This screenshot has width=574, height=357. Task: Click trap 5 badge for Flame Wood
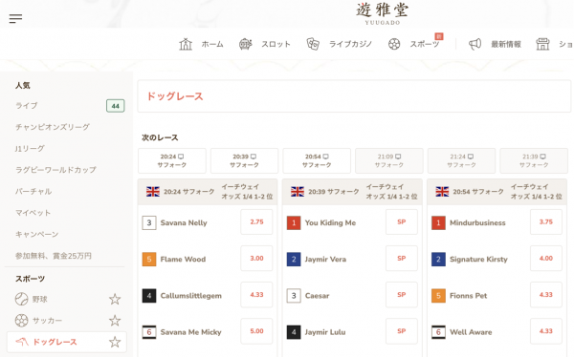[149, 260]
